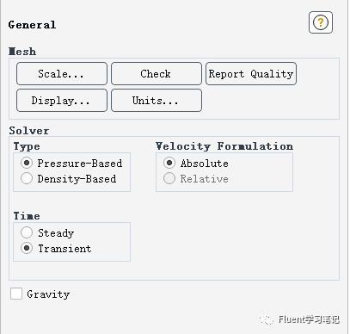Open the Units... settings button
The width and height of the screenshot is (350, 334).
tap(157, 101)
